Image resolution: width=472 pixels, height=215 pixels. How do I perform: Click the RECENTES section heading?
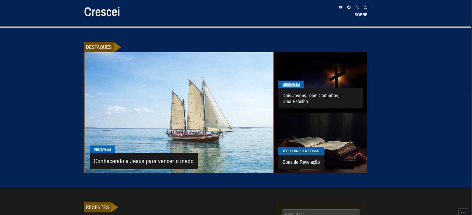[97, 207]
